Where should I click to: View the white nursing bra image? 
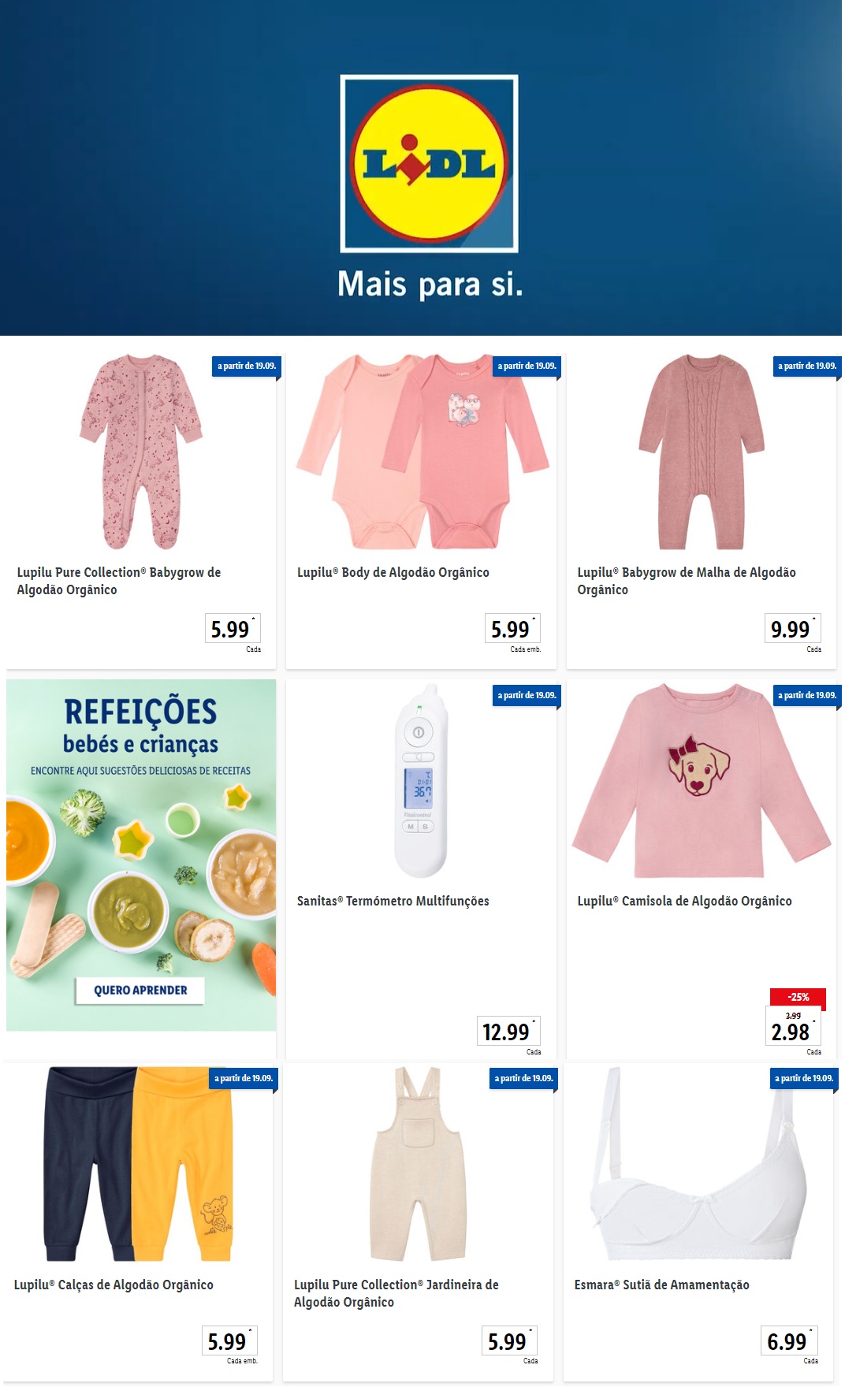[x=698, y=1164]
